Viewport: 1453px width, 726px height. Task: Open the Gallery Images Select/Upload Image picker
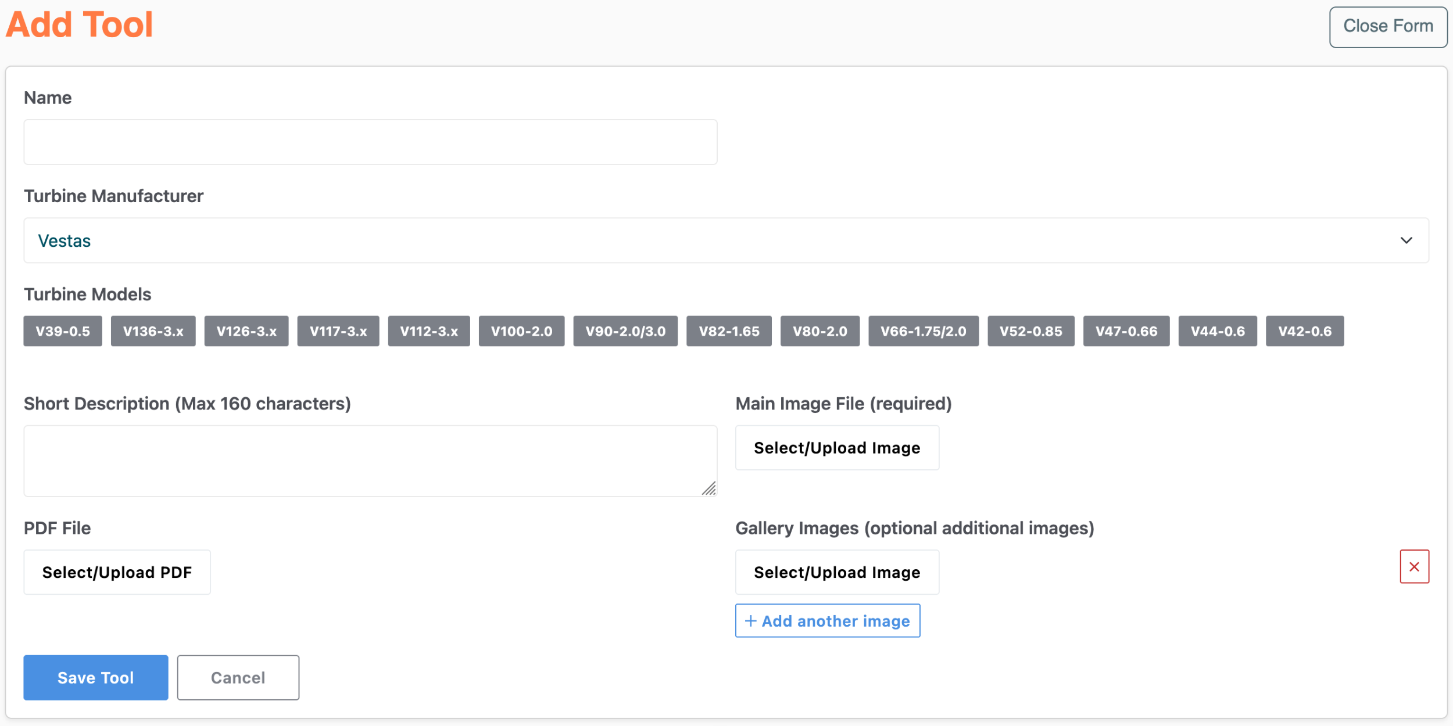pos(837,572)
